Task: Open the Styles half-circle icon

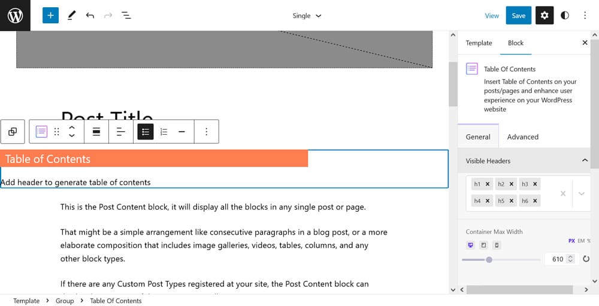Action: (565, 16)
